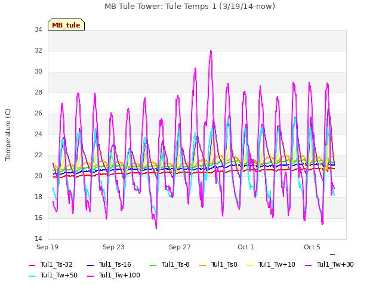Select the Tul1_Ts0 legend label
Screen dimensions: 382x287
[x=224, y=264]
